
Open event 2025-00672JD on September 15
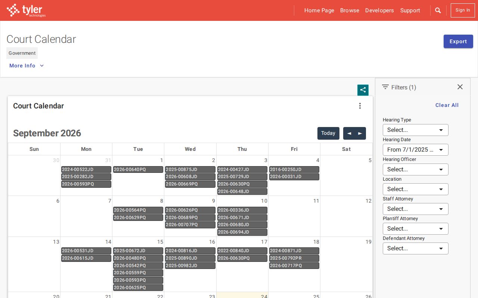pyautogui.click(x=138, y=251)
